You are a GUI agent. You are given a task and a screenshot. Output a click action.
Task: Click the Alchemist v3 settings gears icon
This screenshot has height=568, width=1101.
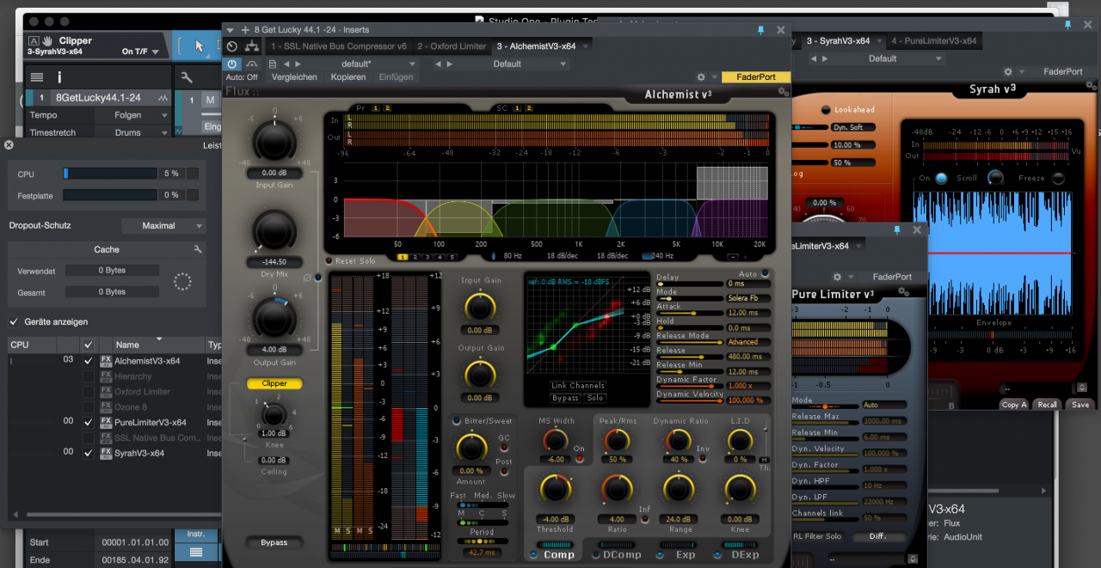tap(783, 92)
